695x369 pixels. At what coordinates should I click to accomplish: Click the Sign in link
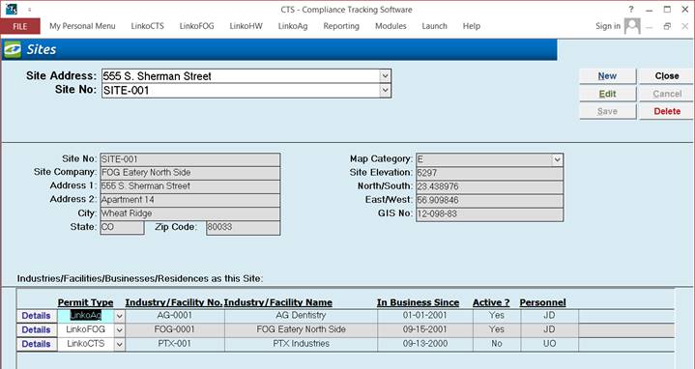pos(608,26)
